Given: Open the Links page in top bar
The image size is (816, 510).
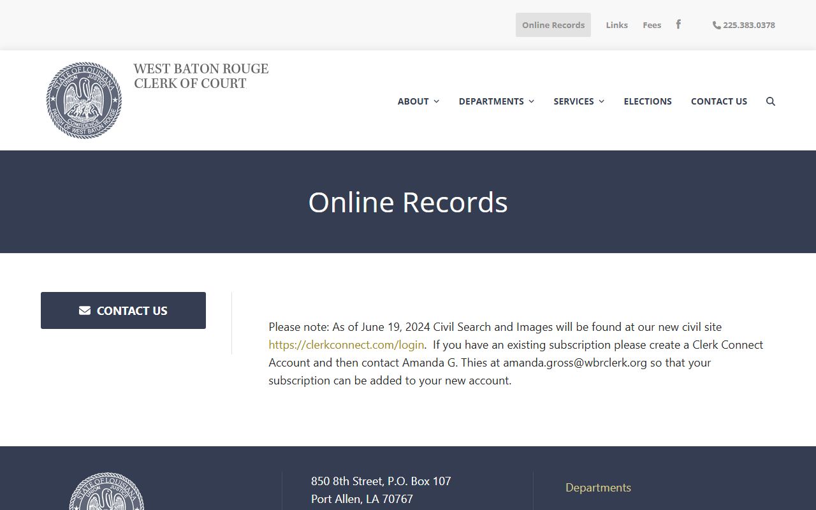Looking at the screenshot, I should 617,25.
